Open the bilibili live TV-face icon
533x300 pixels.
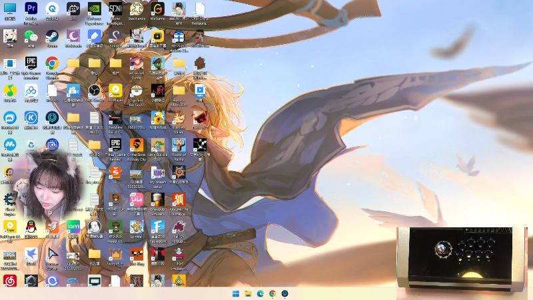tap(73, 9)
